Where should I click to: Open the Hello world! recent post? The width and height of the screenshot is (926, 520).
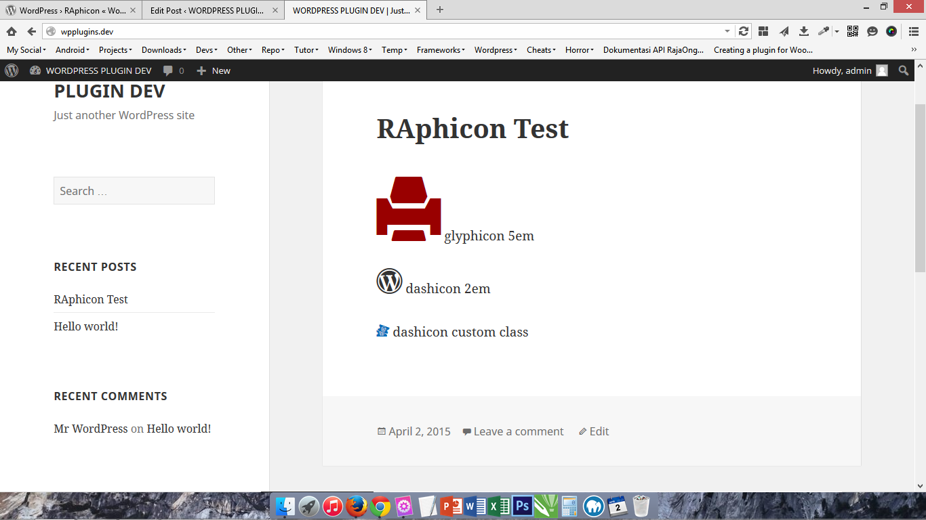(x=86, y=326)
